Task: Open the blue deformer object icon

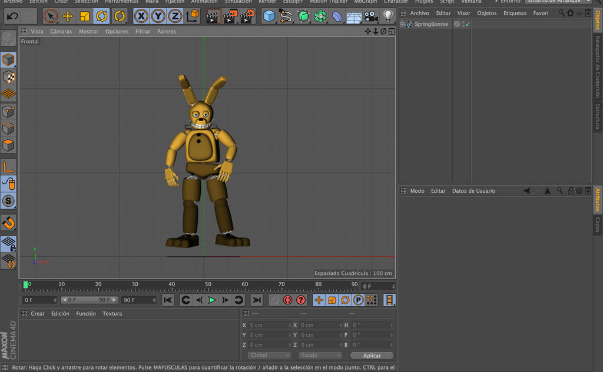Action: [337, 16]
